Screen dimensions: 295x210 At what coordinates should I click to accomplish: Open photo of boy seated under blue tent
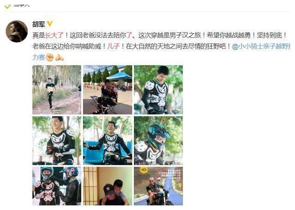107,90
